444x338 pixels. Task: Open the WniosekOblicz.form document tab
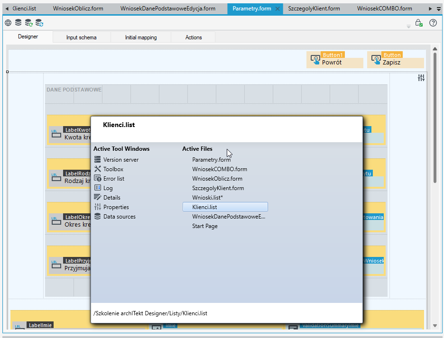click(78, 9)
